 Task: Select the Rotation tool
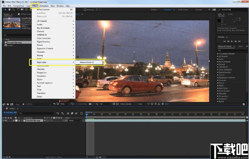(x=18, y=10)
